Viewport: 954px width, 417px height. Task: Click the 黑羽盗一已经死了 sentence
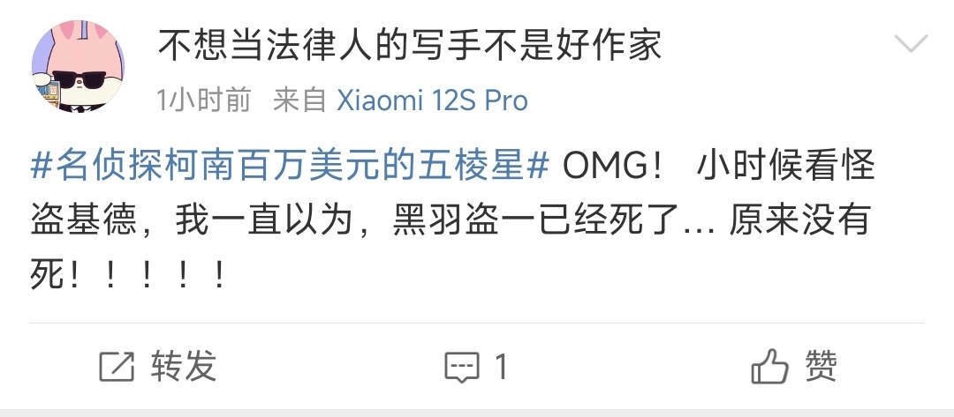535,221
